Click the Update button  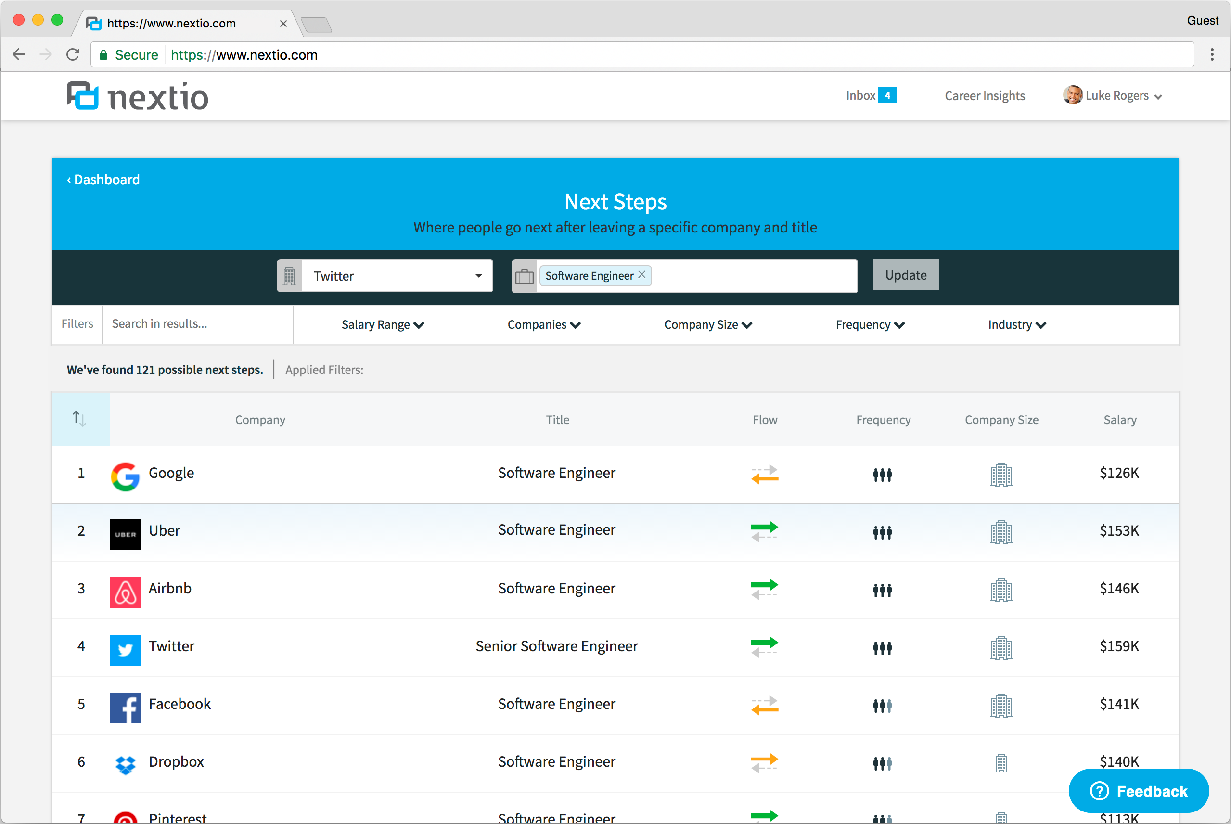(x=905, y=275)
